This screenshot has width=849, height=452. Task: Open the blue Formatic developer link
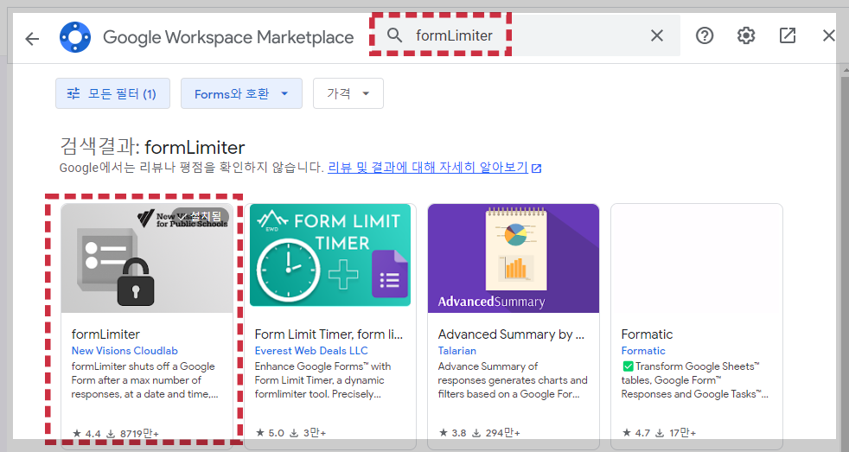coord(643,351)
